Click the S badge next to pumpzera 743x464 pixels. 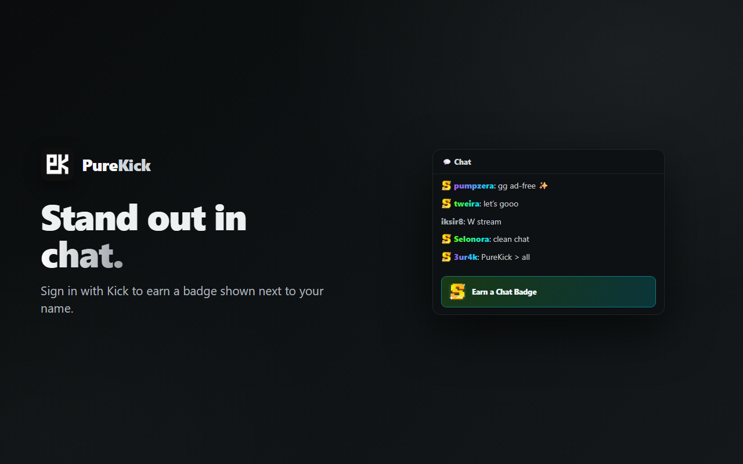446,186
